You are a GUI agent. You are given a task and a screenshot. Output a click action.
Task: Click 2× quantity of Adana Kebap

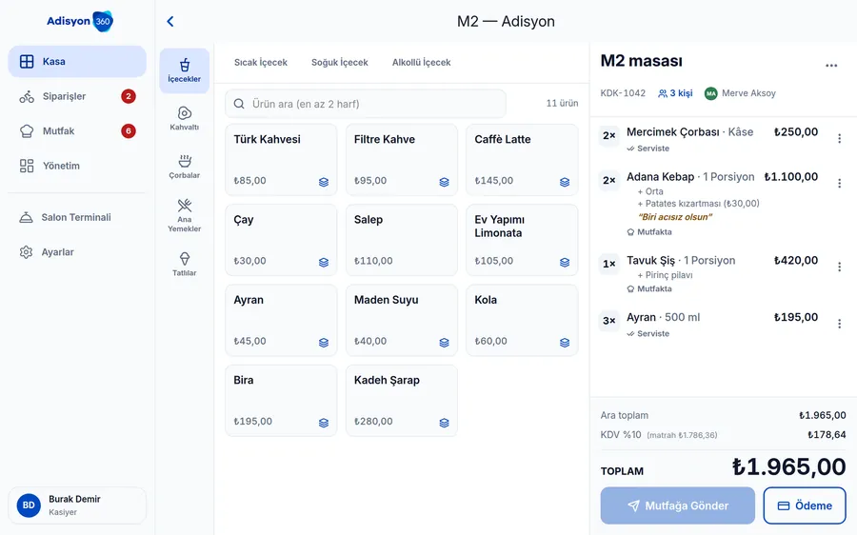coord(608,180)
